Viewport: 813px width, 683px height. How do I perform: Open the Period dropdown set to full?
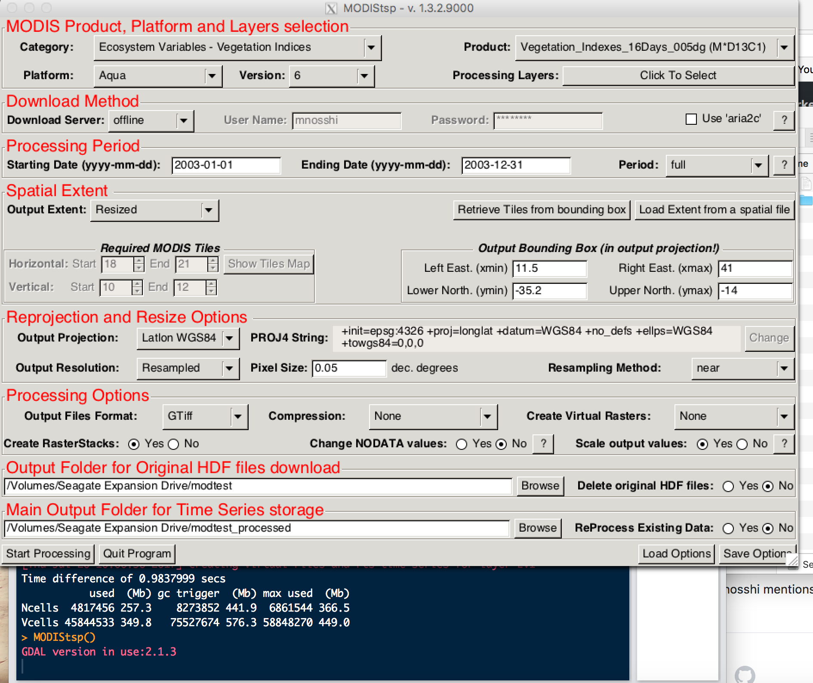pos(758,165)
